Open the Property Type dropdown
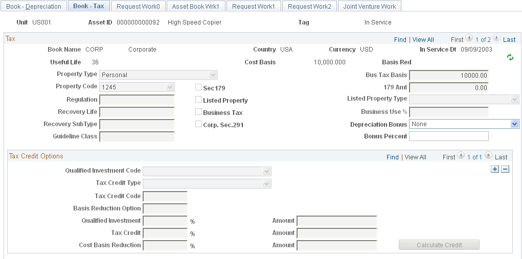 pos(158,75)
